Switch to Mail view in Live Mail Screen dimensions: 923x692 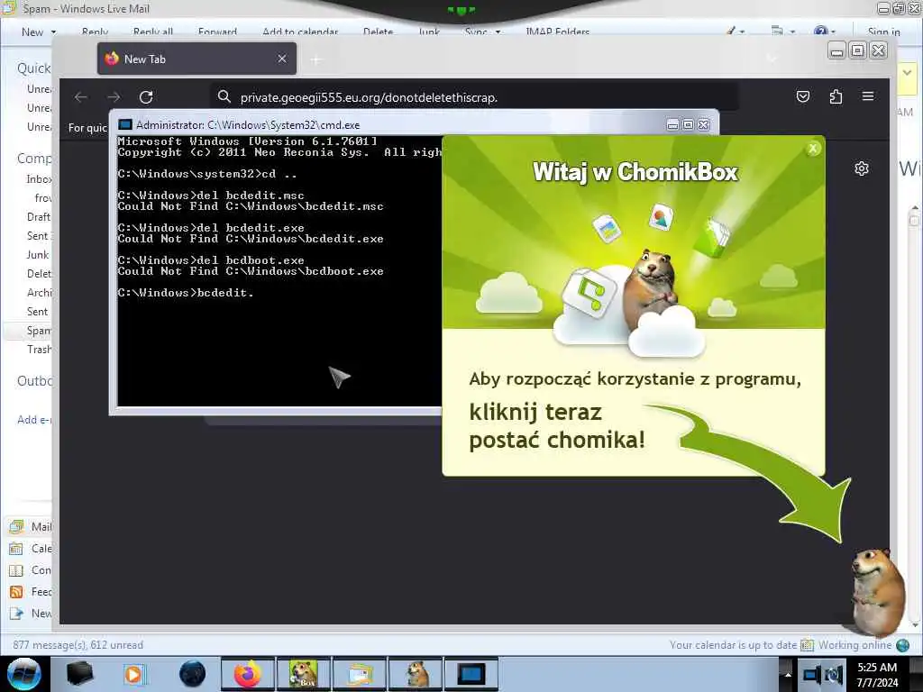[x=31, y=526]
